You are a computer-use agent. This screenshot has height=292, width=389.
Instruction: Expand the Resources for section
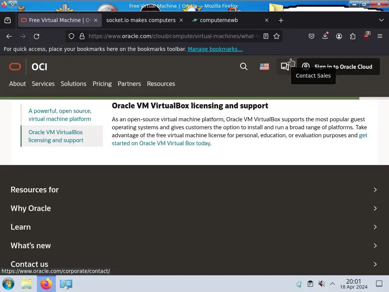(x=194, y=190)
